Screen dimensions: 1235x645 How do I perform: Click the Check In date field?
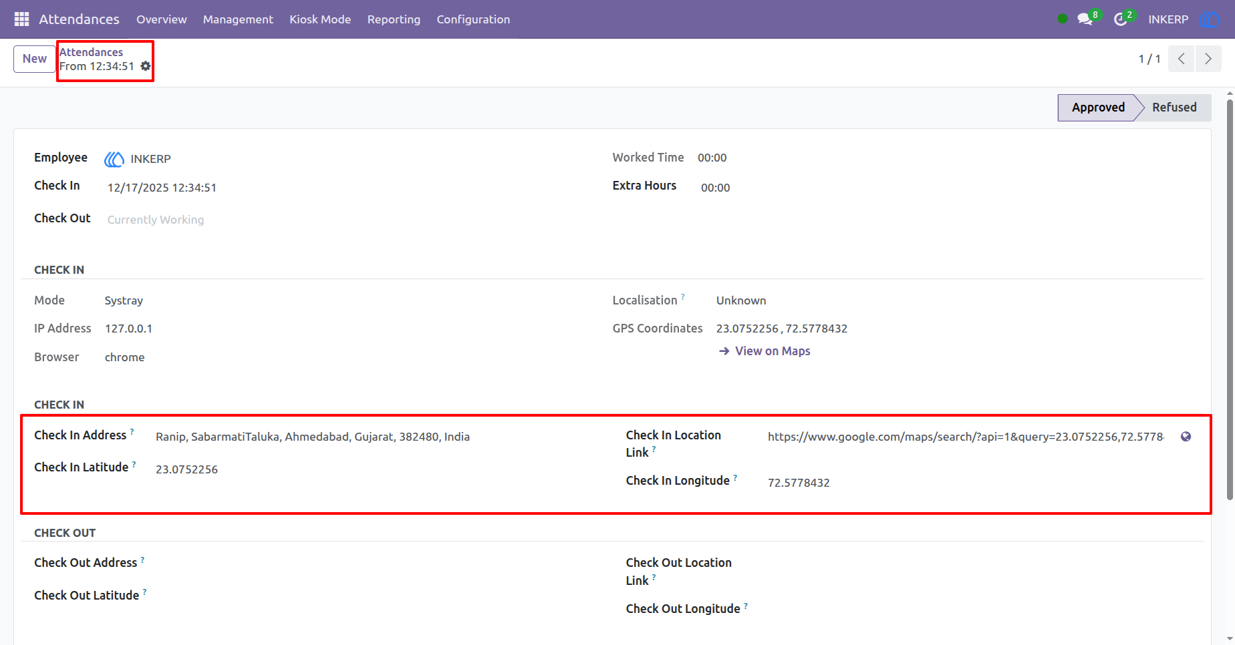[162, 188]
